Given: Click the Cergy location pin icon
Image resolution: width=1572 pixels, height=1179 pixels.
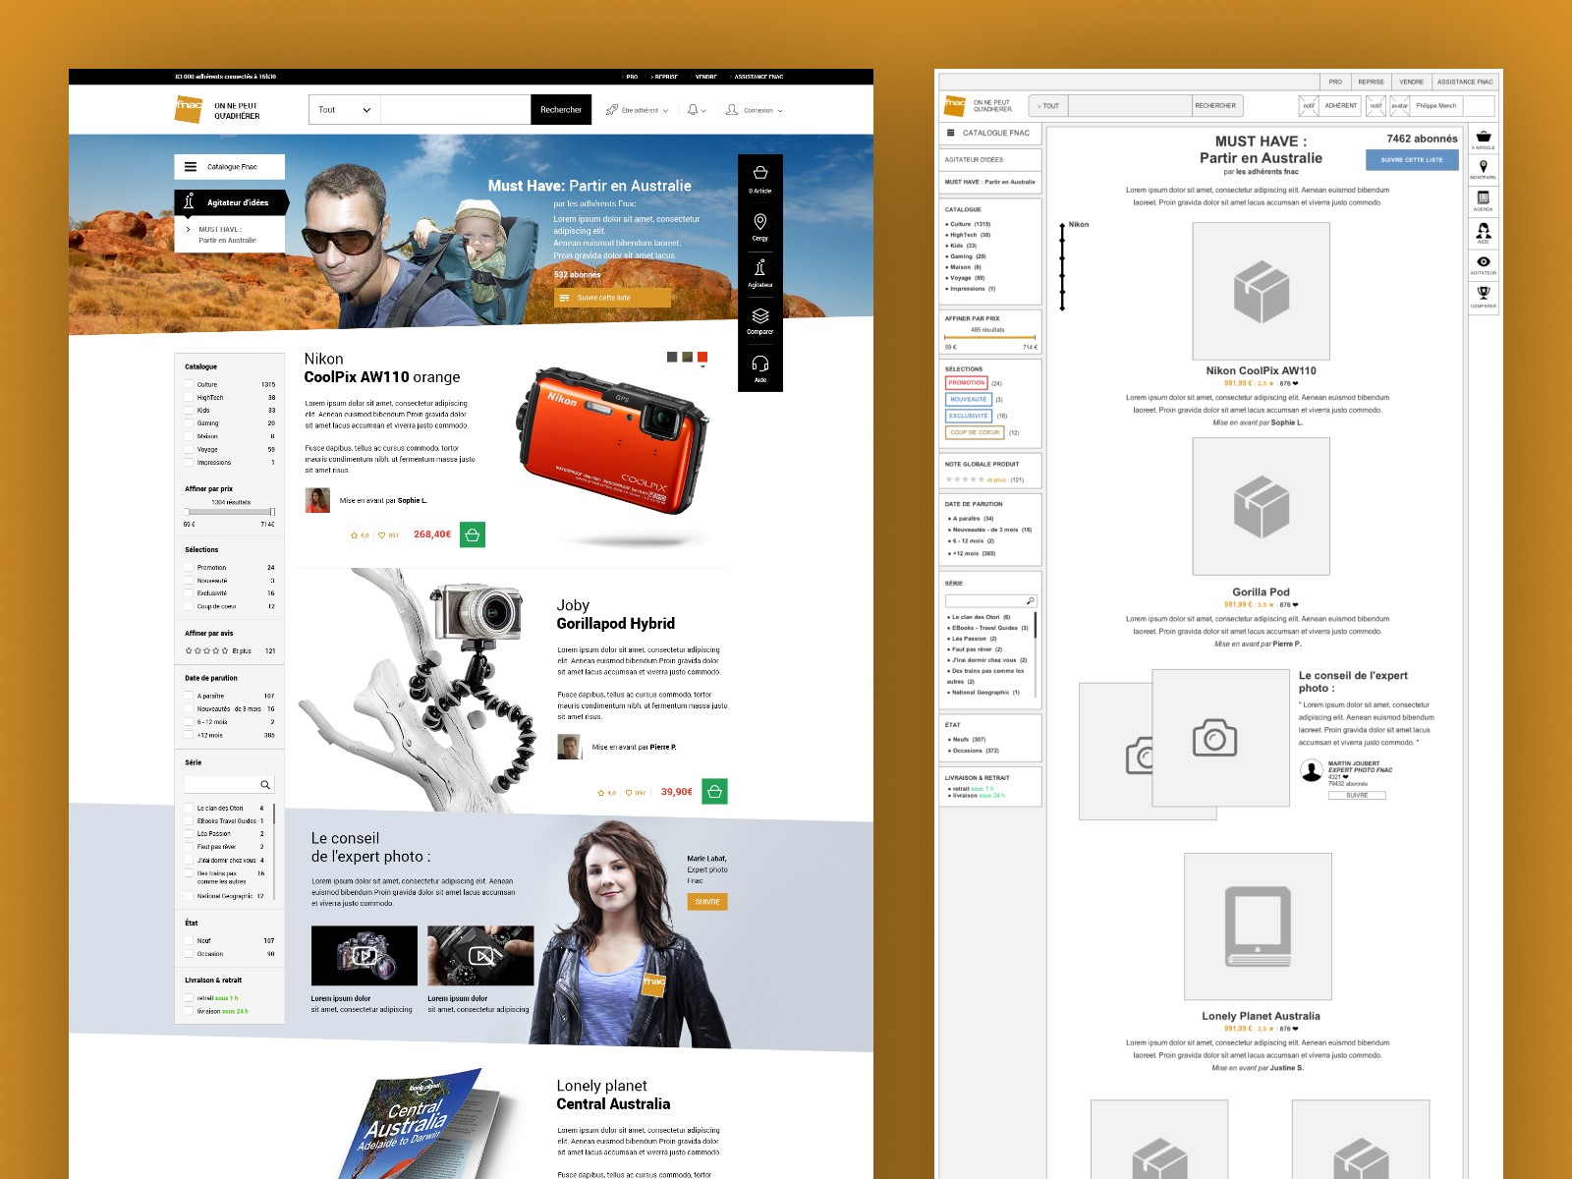Looking at the screenshot, I should coord(760,221).
